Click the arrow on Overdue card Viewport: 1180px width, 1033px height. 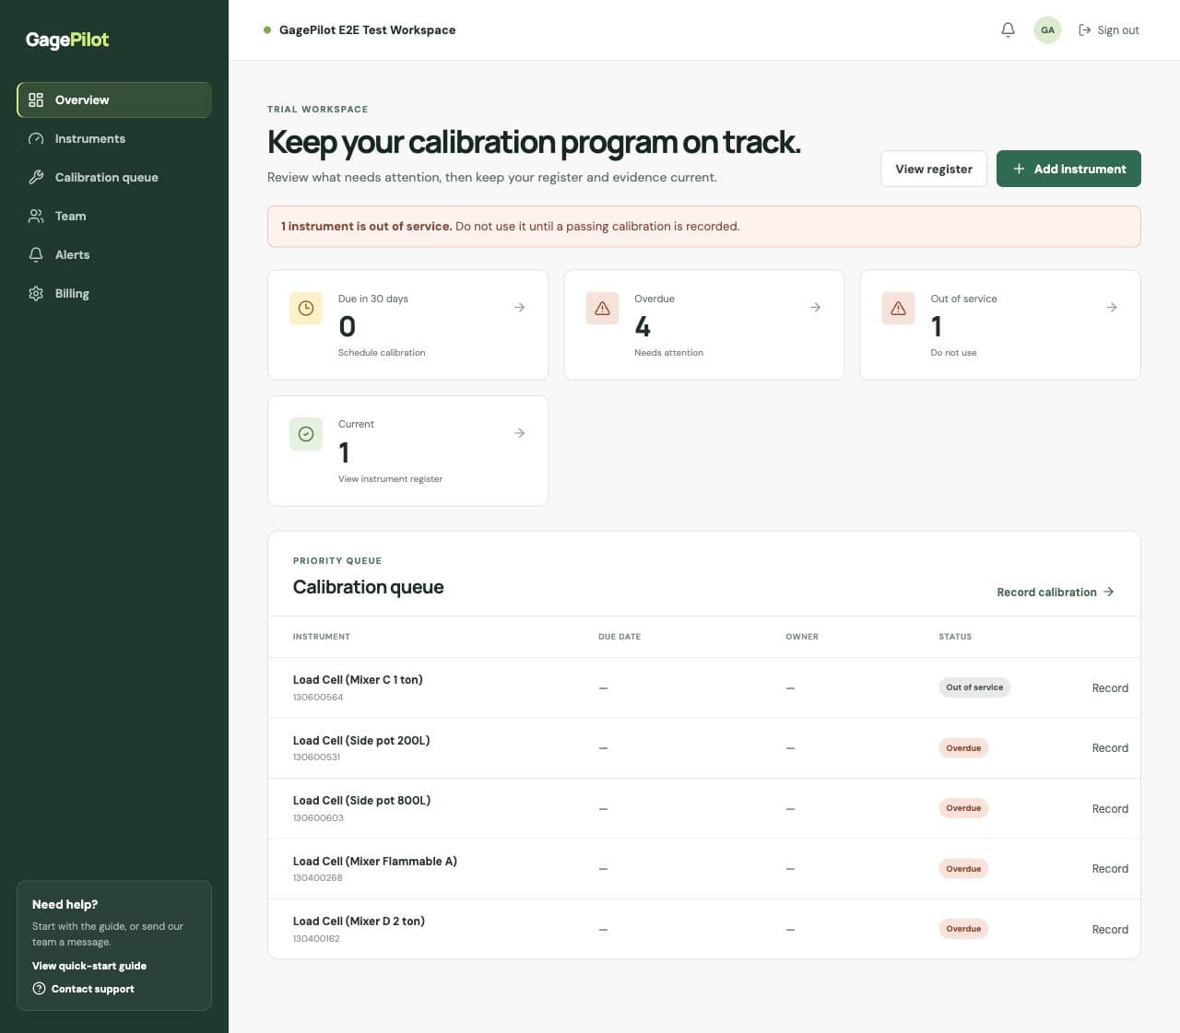(x=815, y=307)
